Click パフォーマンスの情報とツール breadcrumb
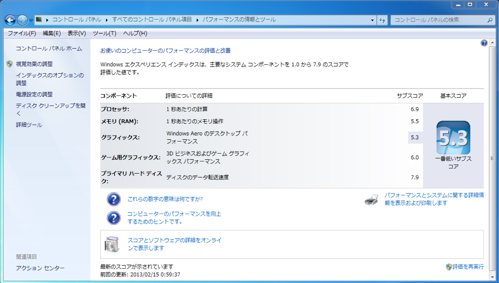Image resolution: width=499 pixels, height=283 pixels. [239, 19]
